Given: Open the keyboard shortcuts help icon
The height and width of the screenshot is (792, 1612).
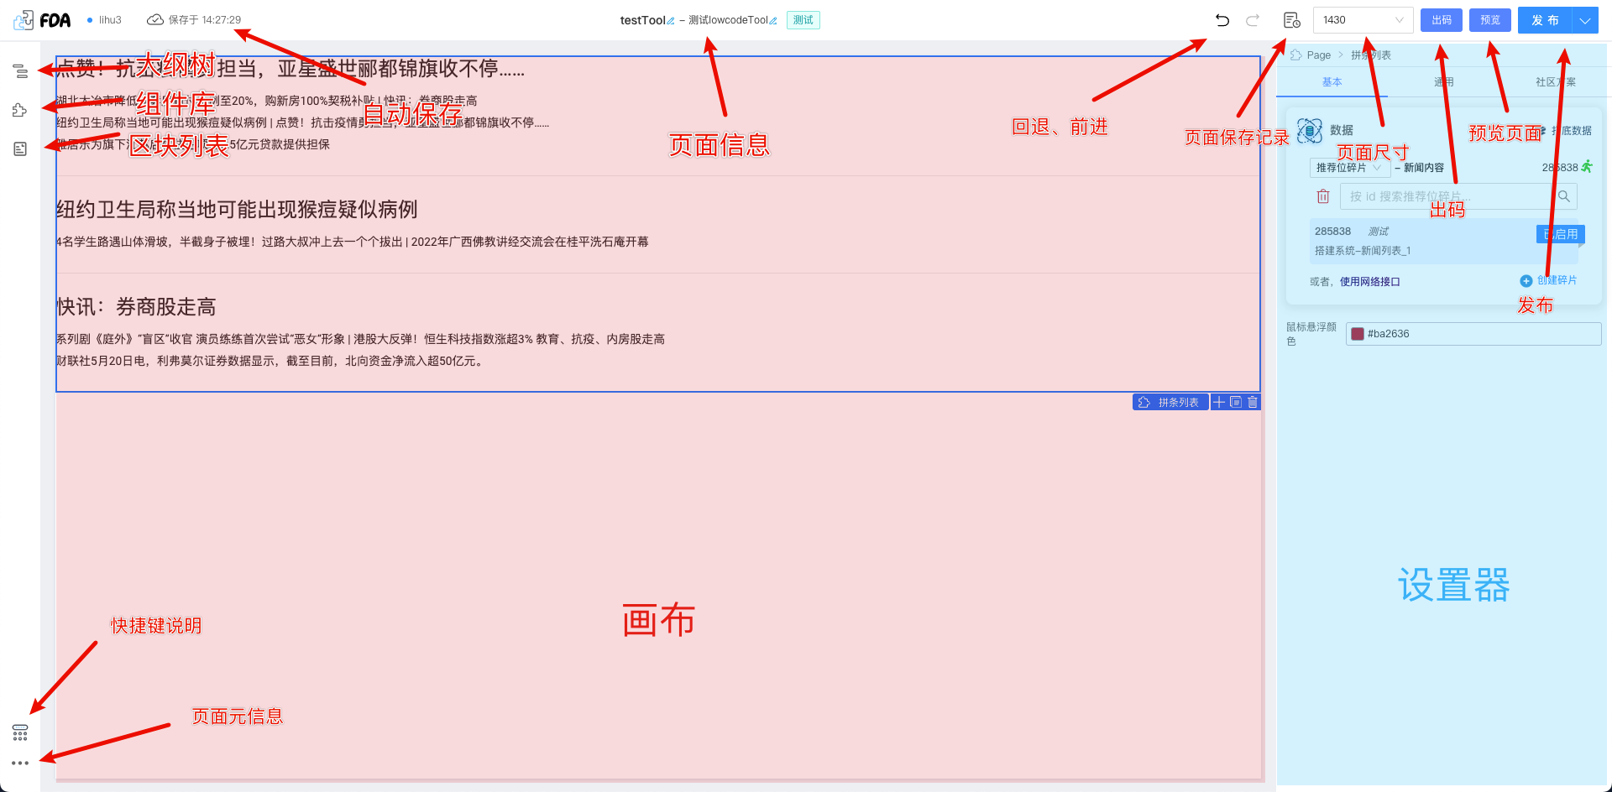Looking at the screenshot, I should [x=20, y=732].
